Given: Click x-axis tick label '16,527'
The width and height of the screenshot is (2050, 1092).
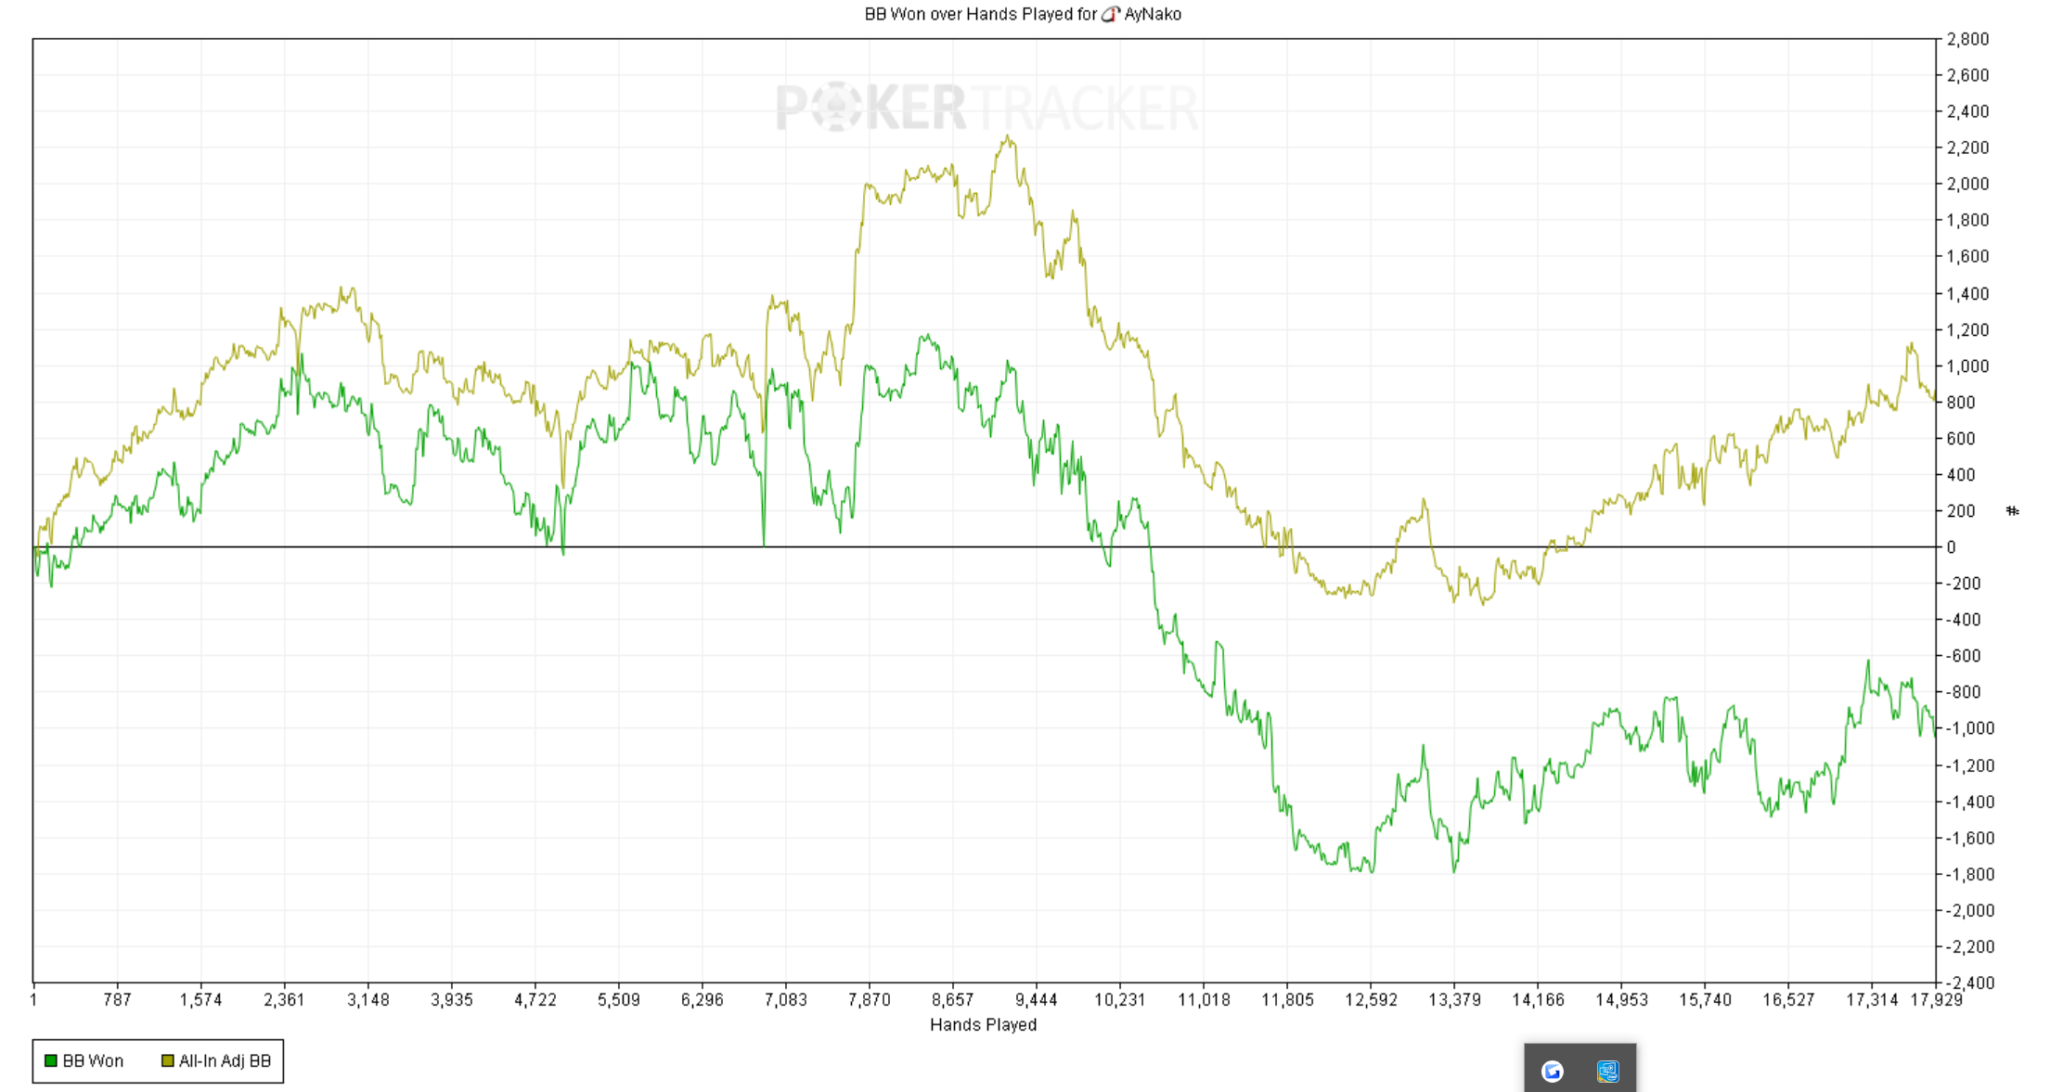Looking at the screenshot, I should point(1788,999).
